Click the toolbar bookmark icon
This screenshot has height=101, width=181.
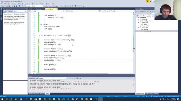(x=76, y=6)
